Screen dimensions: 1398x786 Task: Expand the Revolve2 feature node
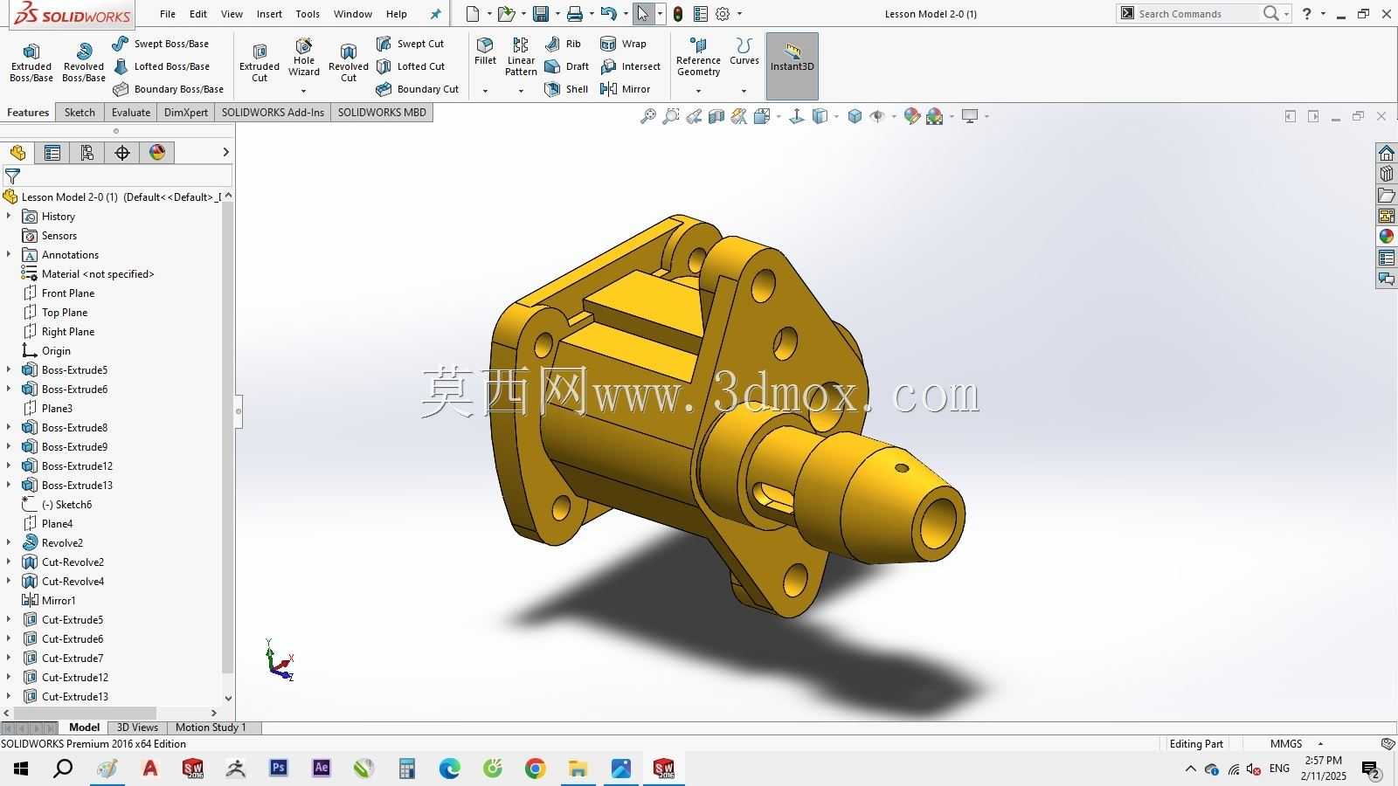click(9, 543)
